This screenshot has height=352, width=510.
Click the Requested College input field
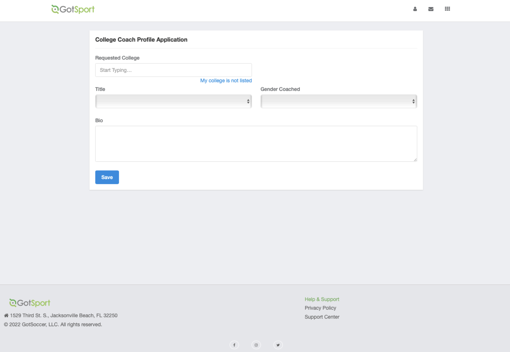(x=173, y=70)
